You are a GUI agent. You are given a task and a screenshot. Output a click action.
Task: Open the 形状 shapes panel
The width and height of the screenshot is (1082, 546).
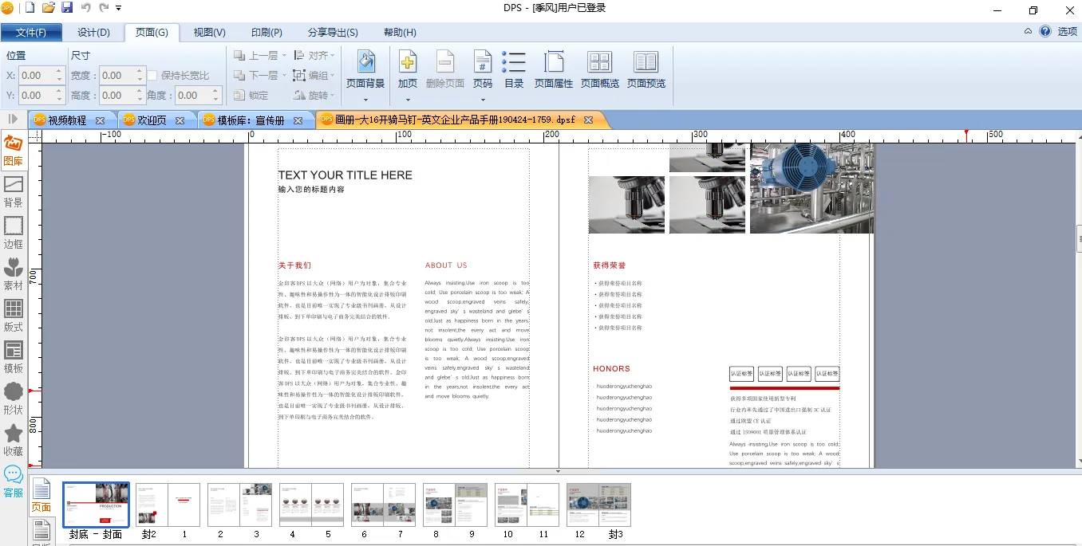pos(14,399)
